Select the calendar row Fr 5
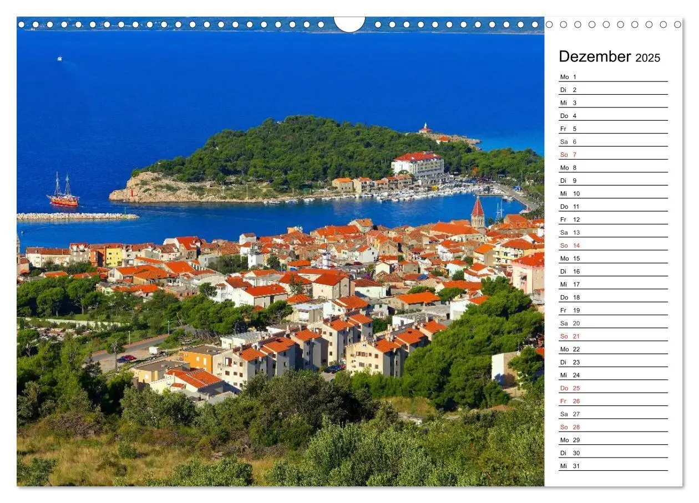 (613, 129)
